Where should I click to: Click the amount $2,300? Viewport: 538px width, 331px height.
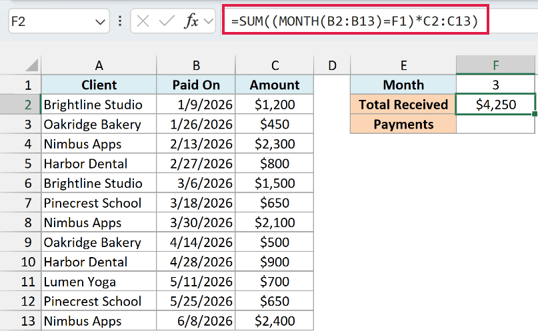click(x=275, y=144)
